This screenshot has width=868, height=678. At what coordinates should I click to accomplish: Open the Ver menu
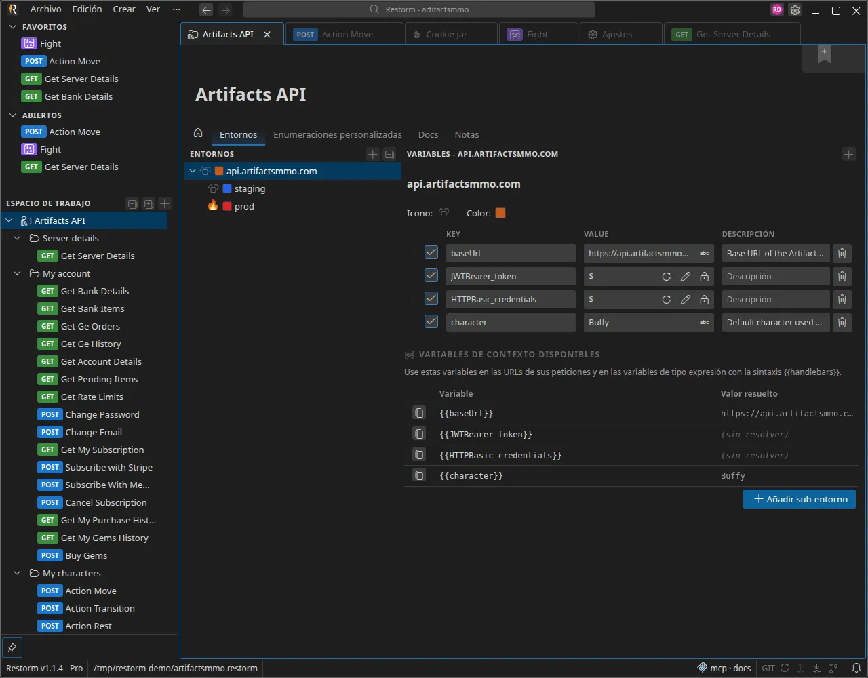[x=154, y=9]
